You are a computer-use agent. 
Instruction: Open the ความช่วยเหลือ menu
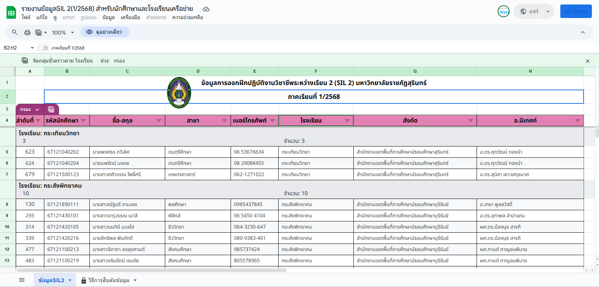(x=188, y=17)
